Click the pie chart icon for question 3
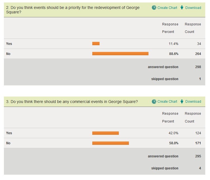Screen dimensions: 210x180 pos(154,102)
